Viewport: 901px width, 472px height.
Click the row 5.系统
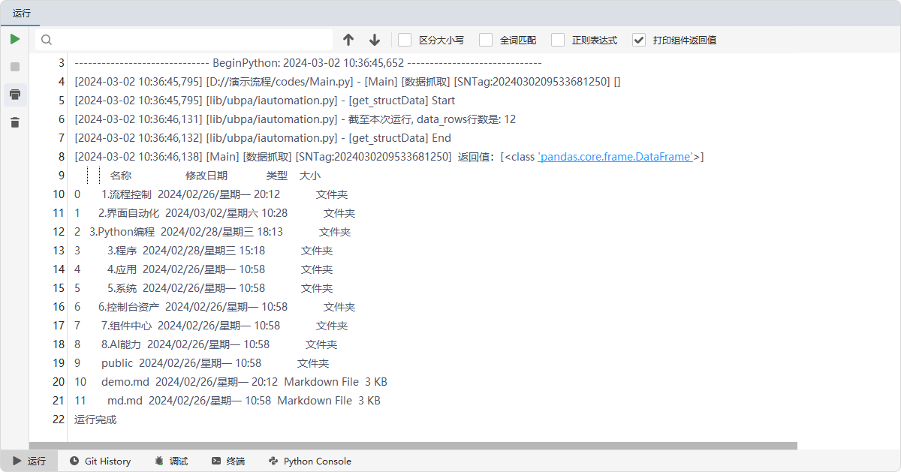[x=203, y=288]
